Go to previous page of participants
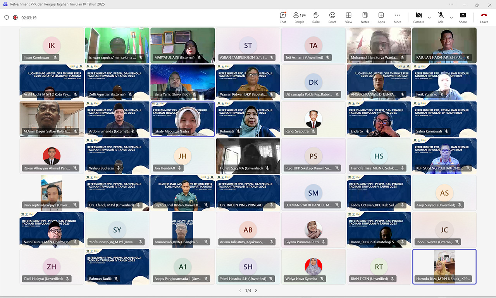Screen dimensions: 496x298 point(240,291)
